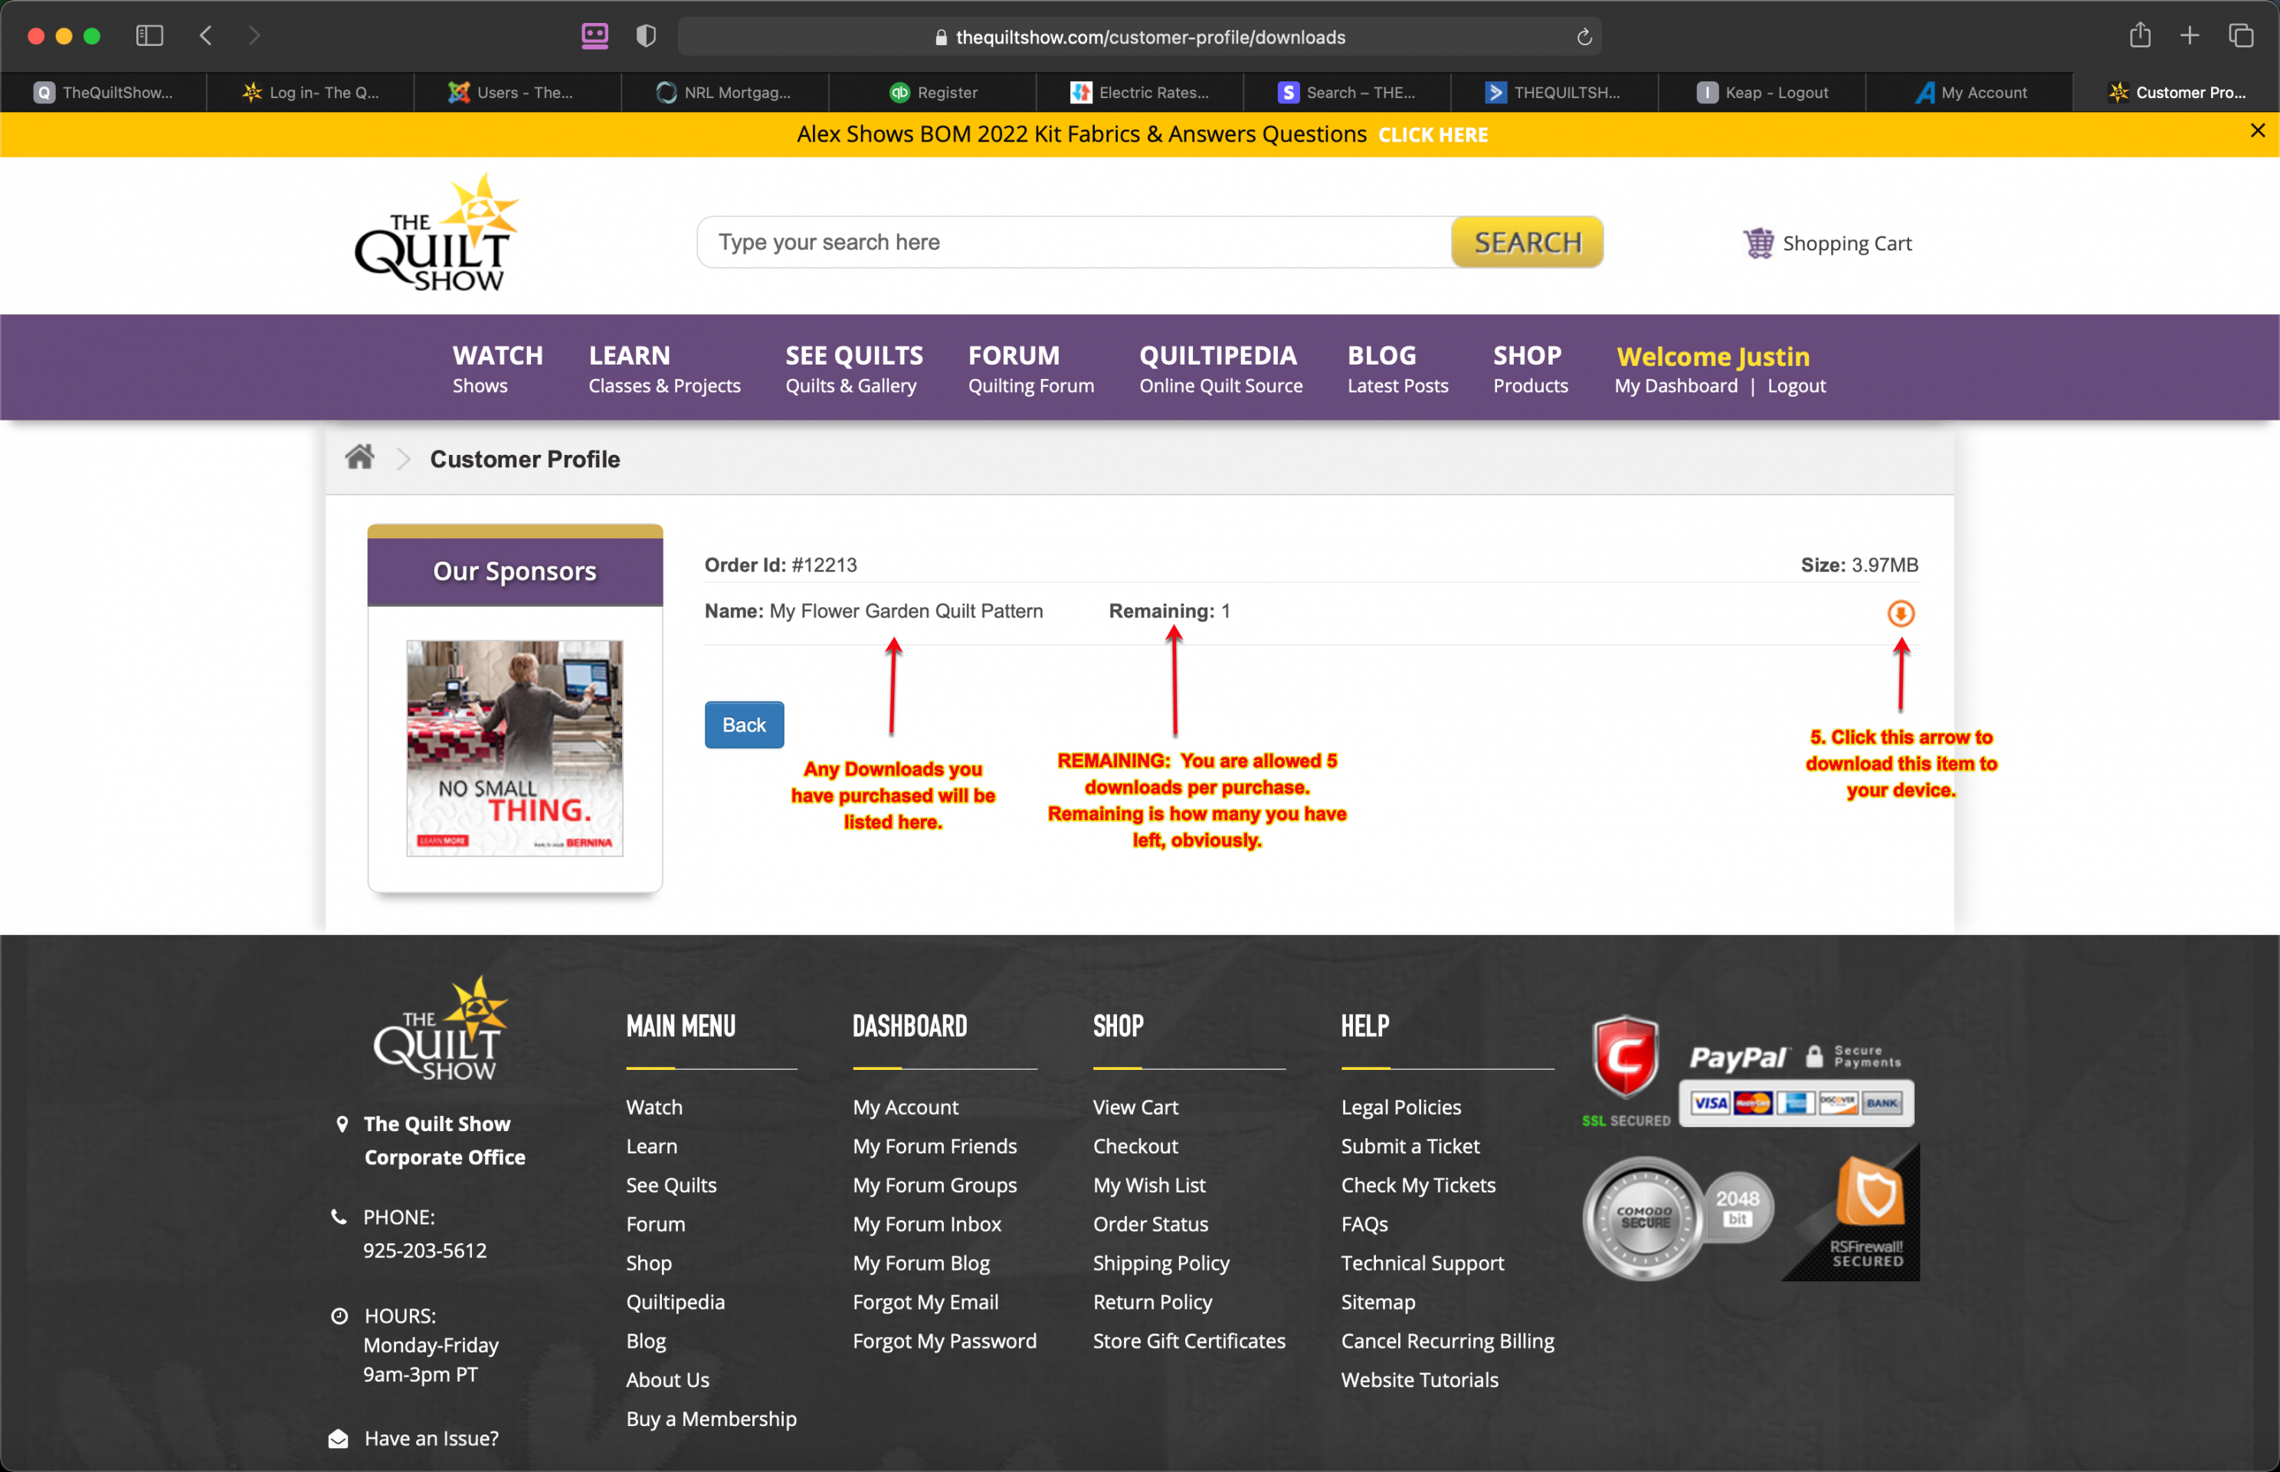Click the Logout link
Screen dimensions: 2280x1472
coord(1793,385)
